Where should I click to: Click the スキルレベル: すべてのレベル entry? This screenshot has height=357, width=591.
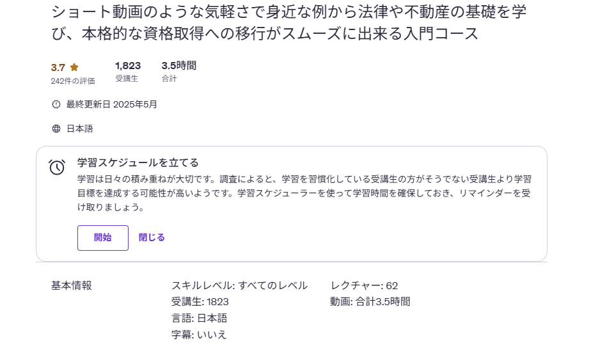pos(239,285)
